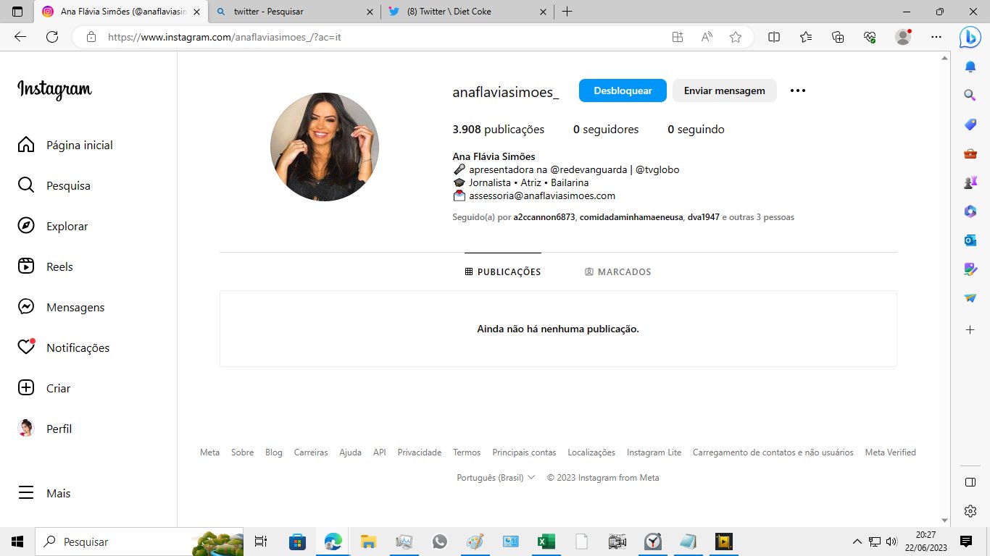This screenshot has width=990, height=556.
Task: Open the Meta footer link
Action: (x=209, y=452)
